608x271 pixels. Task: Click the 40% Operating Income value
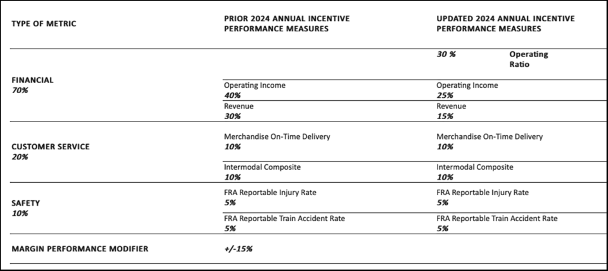(232, 95)
